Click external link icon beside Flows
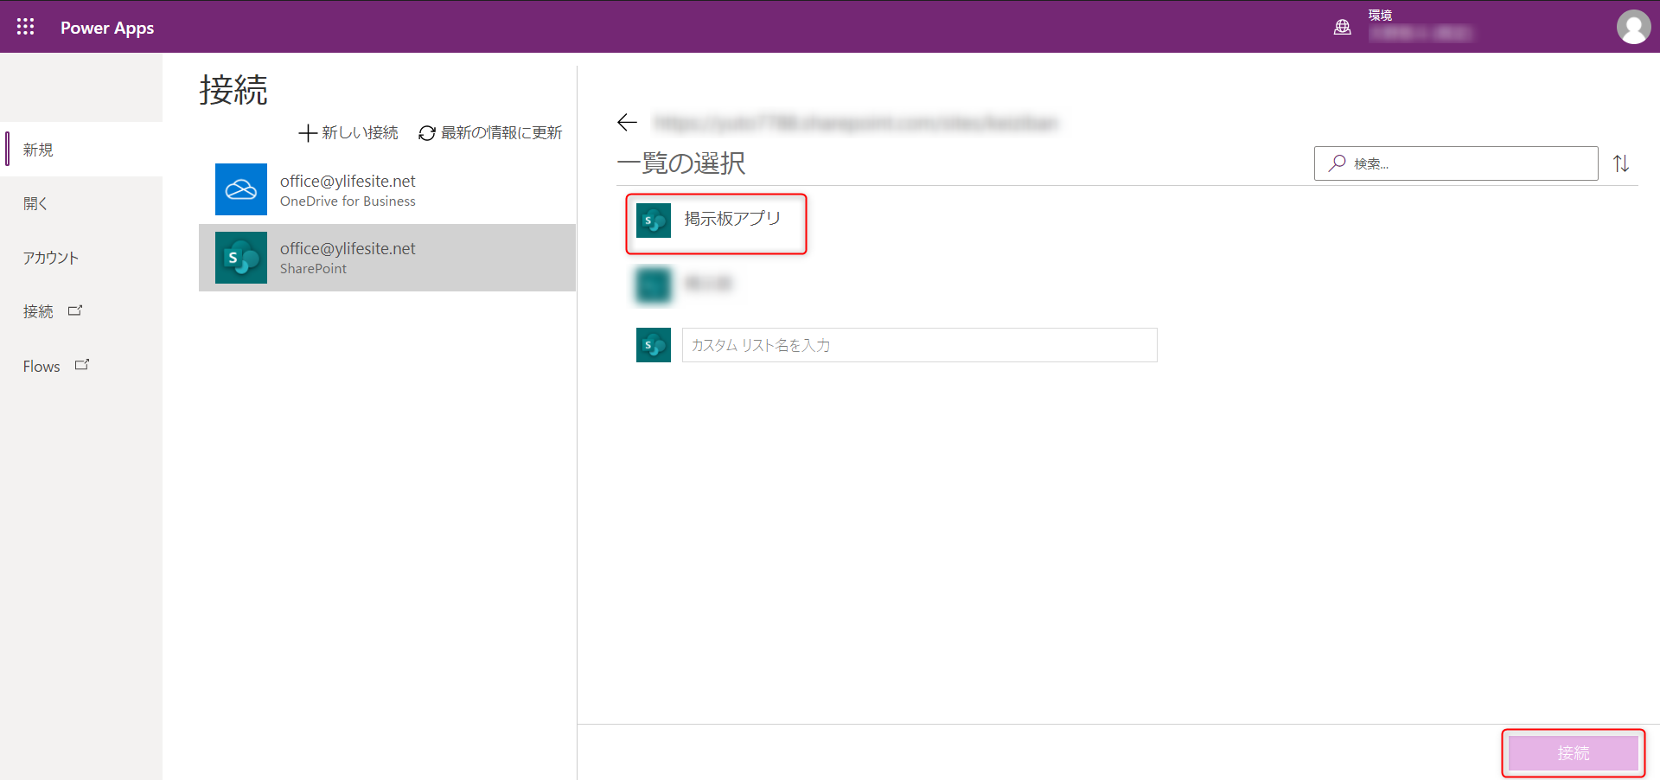Screen dimensions: 1660x780 pos(82,364)
